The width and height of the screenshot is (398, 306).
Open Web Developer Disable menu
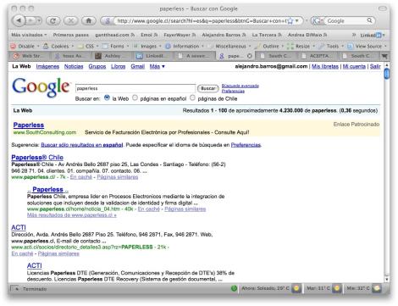[25, 46]
